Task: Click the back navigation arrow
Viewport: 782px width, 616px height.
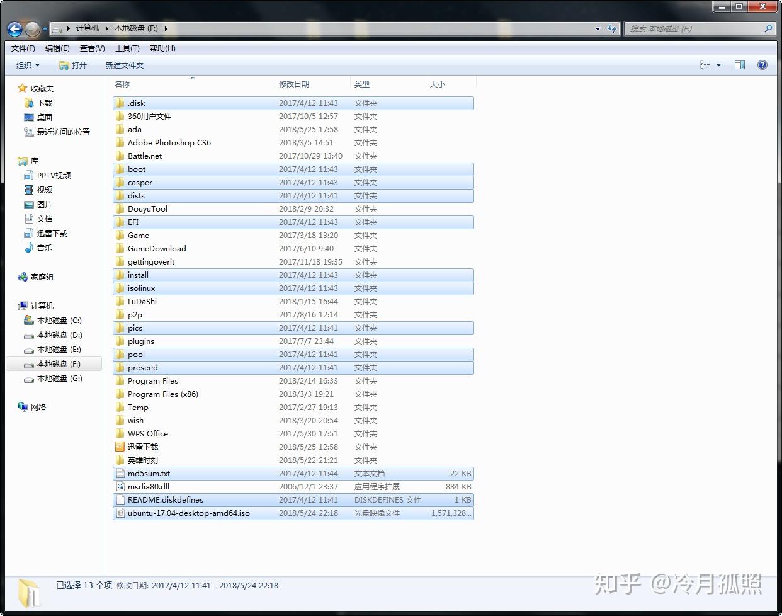Action: tap(14, 28)
